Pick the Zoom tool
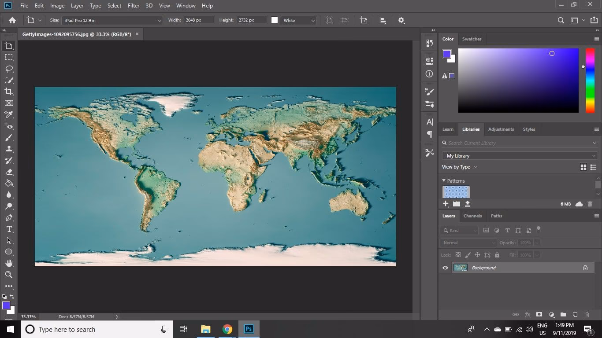This screenshot has width=602, height=338. (x=9, y=275)
